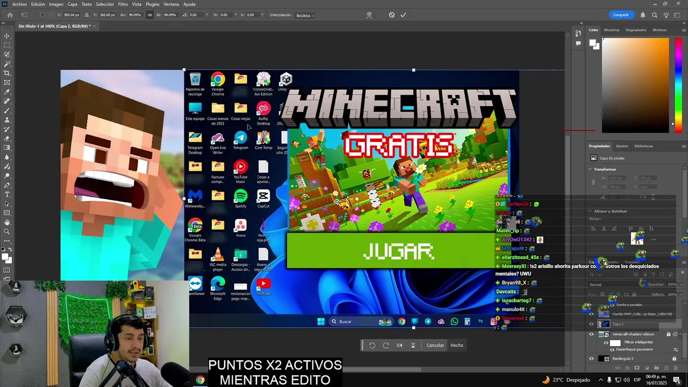Click Cancelar in the transform bar
Screen dimensions: 688x387
(435, 345)
